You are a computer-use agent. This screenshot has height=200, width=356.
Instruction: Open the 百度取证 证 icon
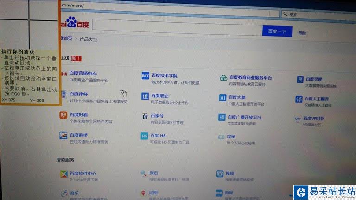click(x=145, y=96)
